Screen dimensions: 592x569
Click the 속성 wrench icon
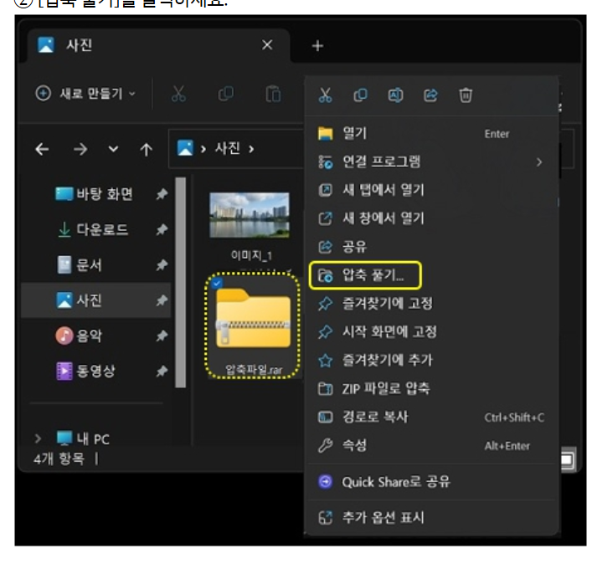(325, 446)
